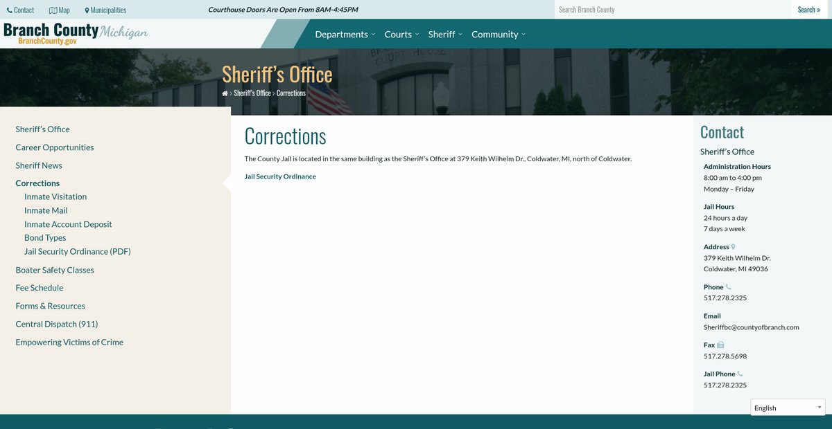Viewport: 832px width, 429px height.
Task: Click the Corrections page heading
Action: 286,136
